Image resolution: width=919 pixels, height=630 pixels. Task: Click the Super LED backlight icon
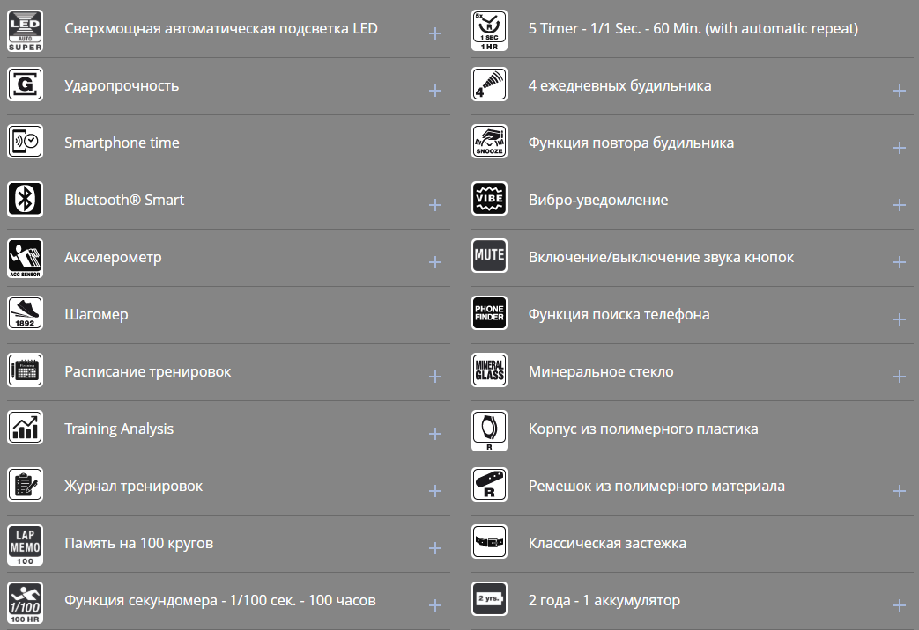25,30
